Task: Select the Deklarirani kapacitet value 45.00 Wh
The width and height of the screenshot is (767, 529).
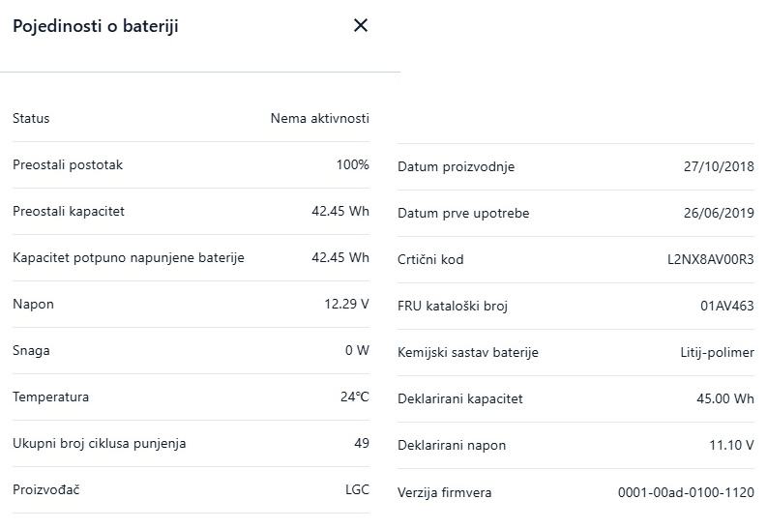Action: (x=717, y=398)
